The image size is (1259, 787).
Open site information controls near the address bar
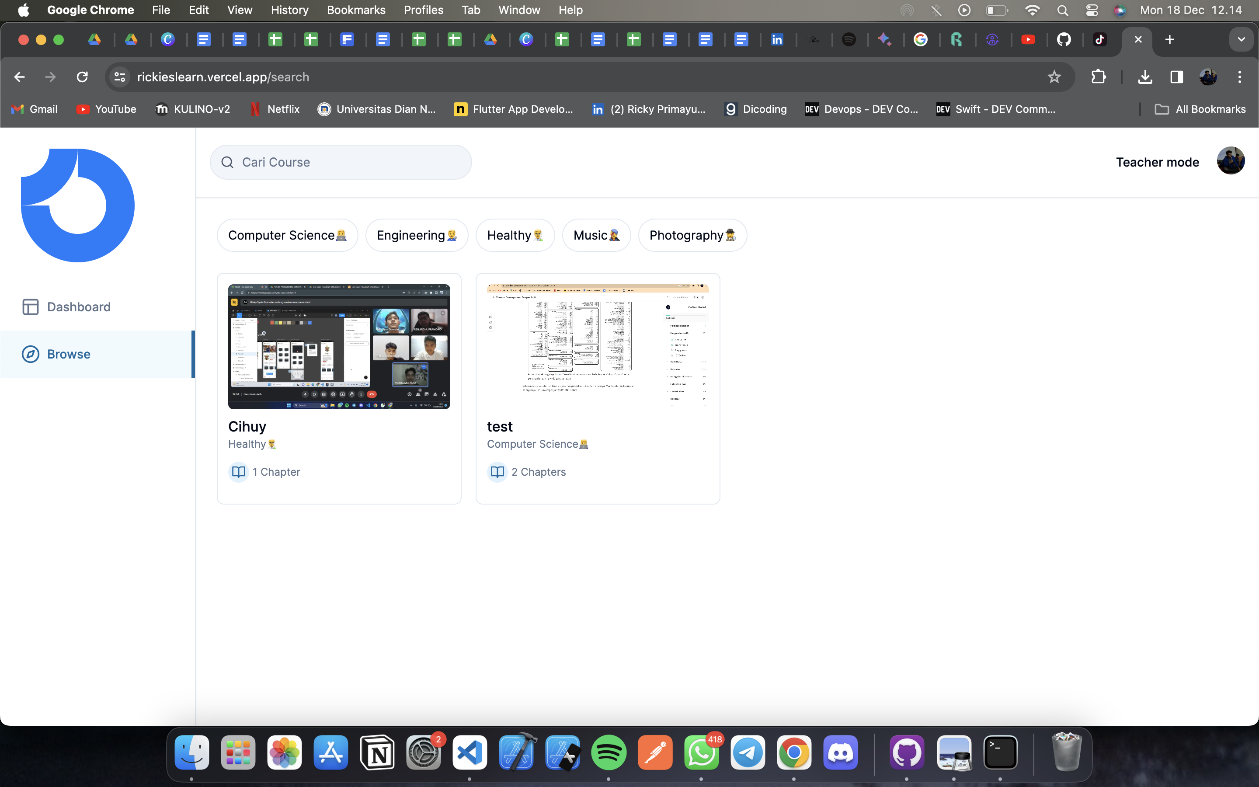[118, 77]
